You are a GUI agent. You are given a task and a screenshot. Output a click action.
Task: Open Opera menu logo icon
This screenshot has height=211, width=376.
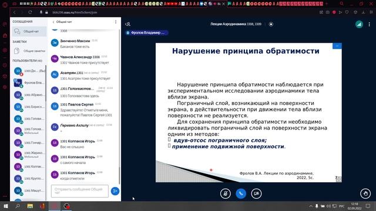click(5, 5)
